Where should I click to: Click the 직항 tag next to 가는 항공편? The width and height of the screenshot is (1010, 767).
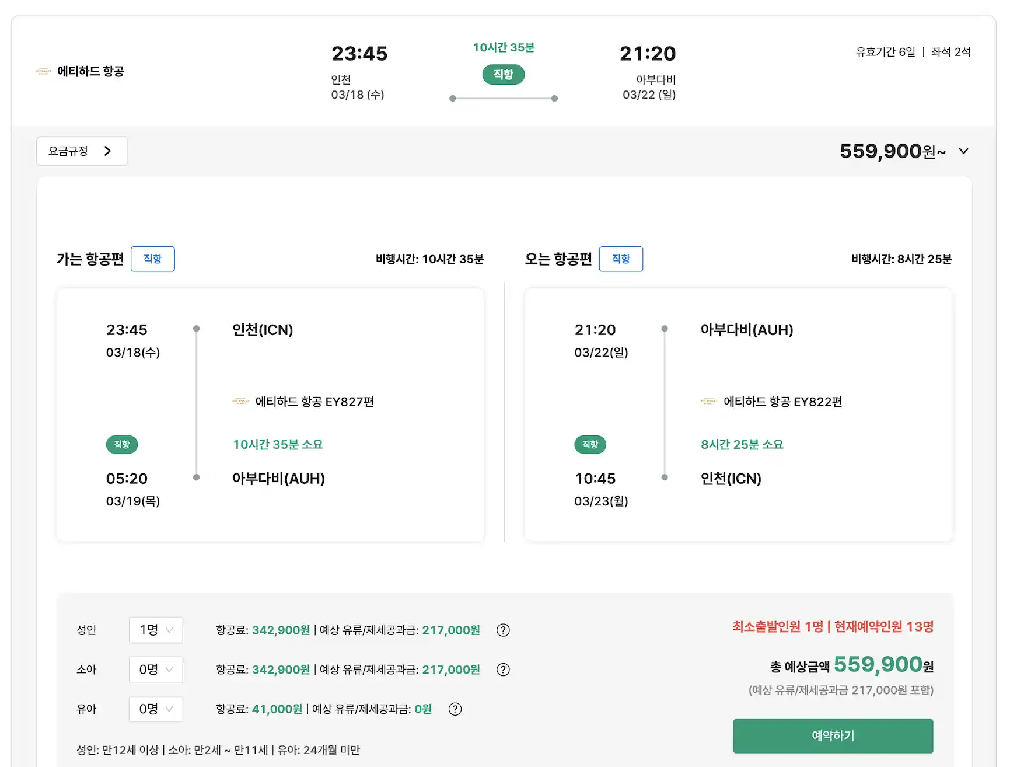point(152,259)
